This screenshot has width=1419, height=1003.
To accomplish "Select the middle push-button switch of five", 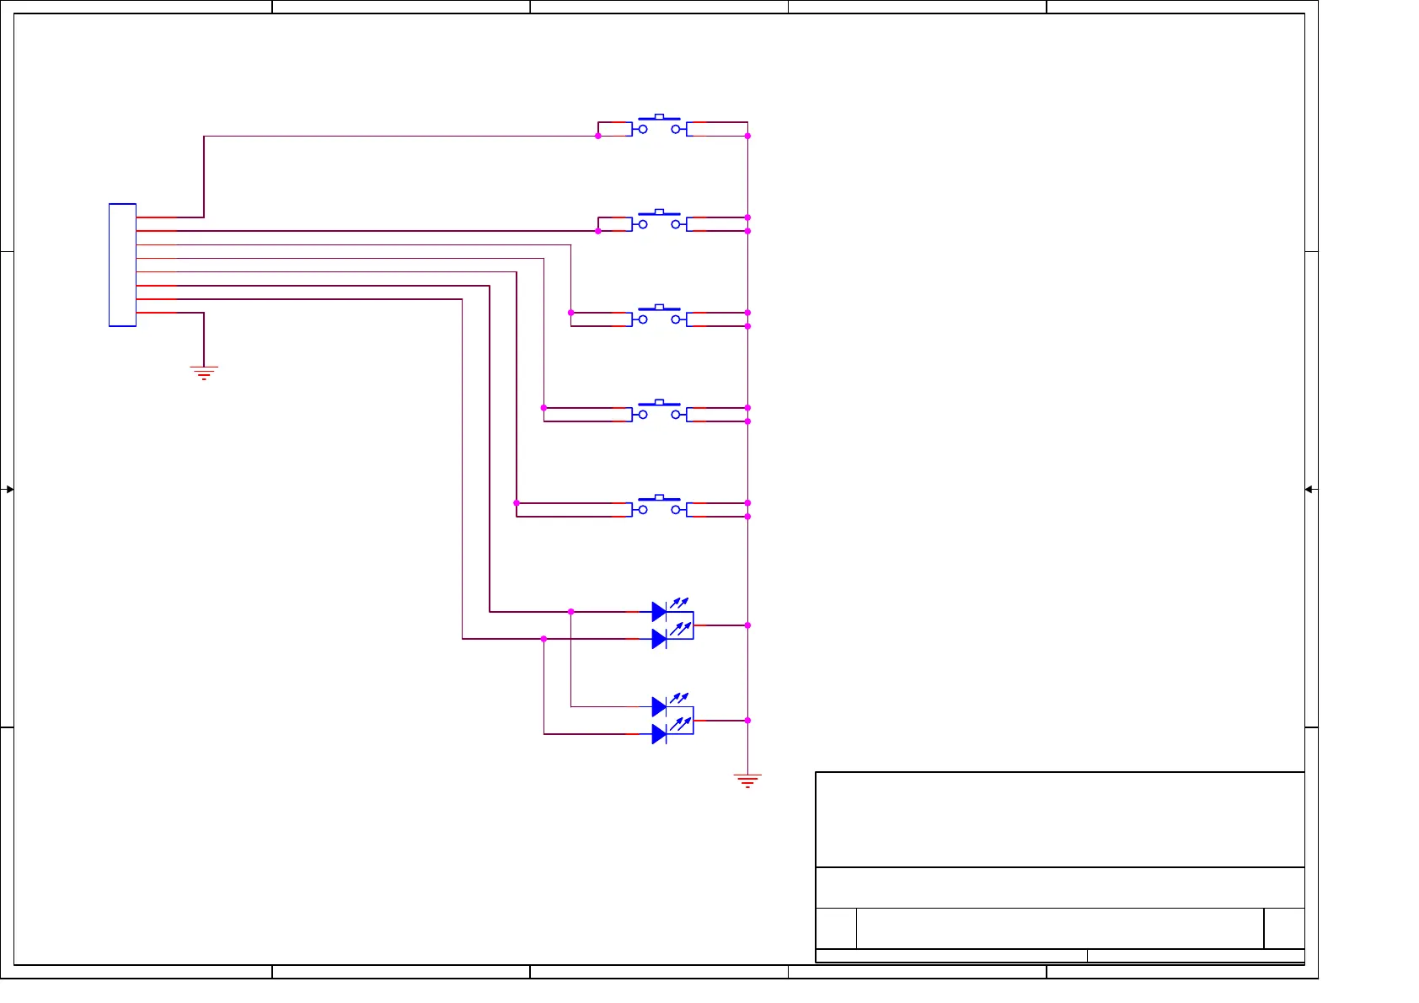I will tap(659, 316).
